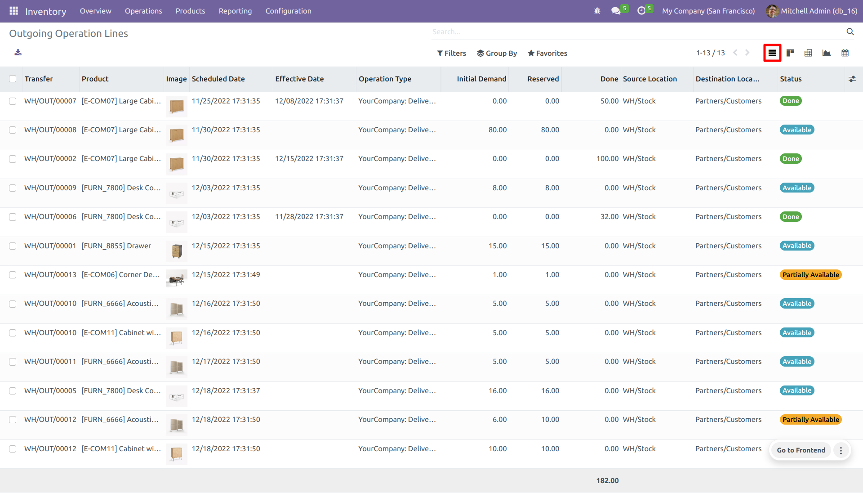Screen dimensions: 863x493
Task: Check the WH/OUT/00007 row checkbox
Action: point(13,101)
